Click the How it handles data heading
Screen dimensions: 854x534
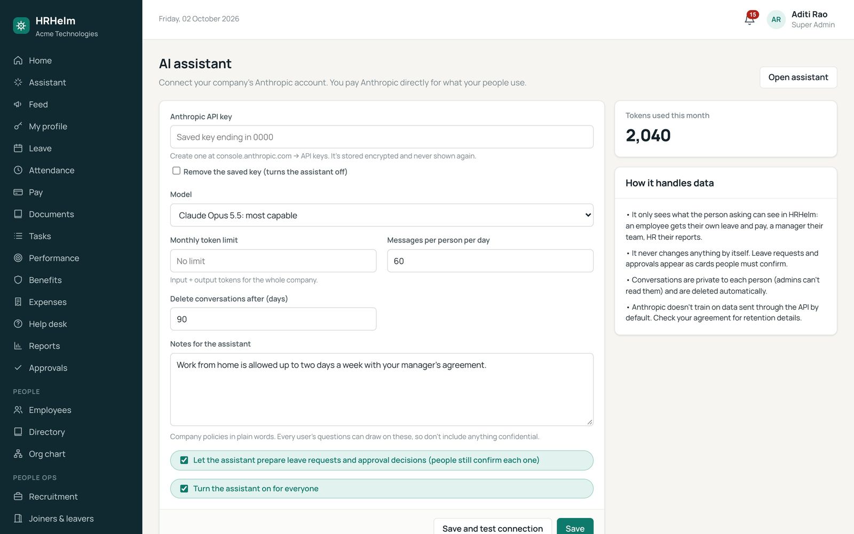[669, 183]
